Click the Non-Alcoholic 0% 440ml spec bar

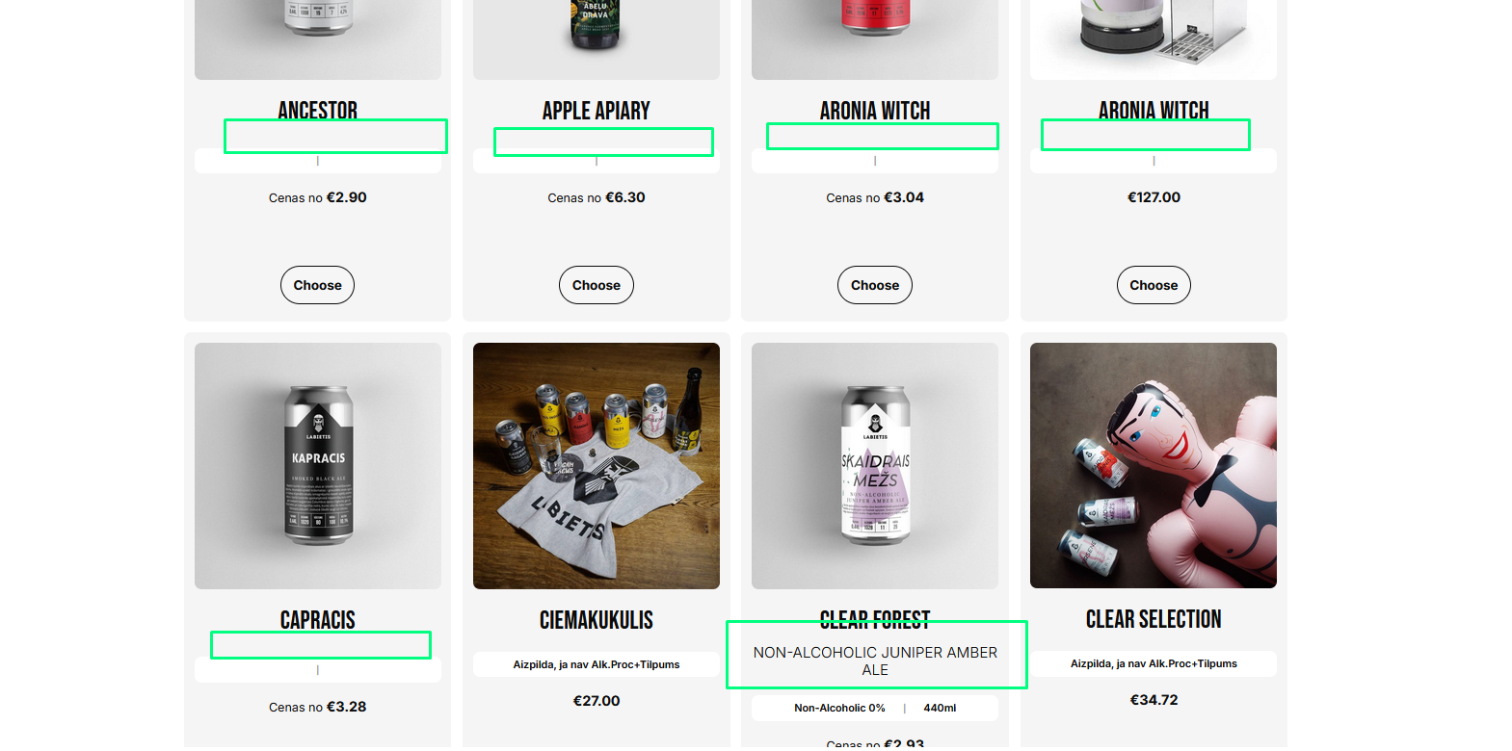coord(874,708)
